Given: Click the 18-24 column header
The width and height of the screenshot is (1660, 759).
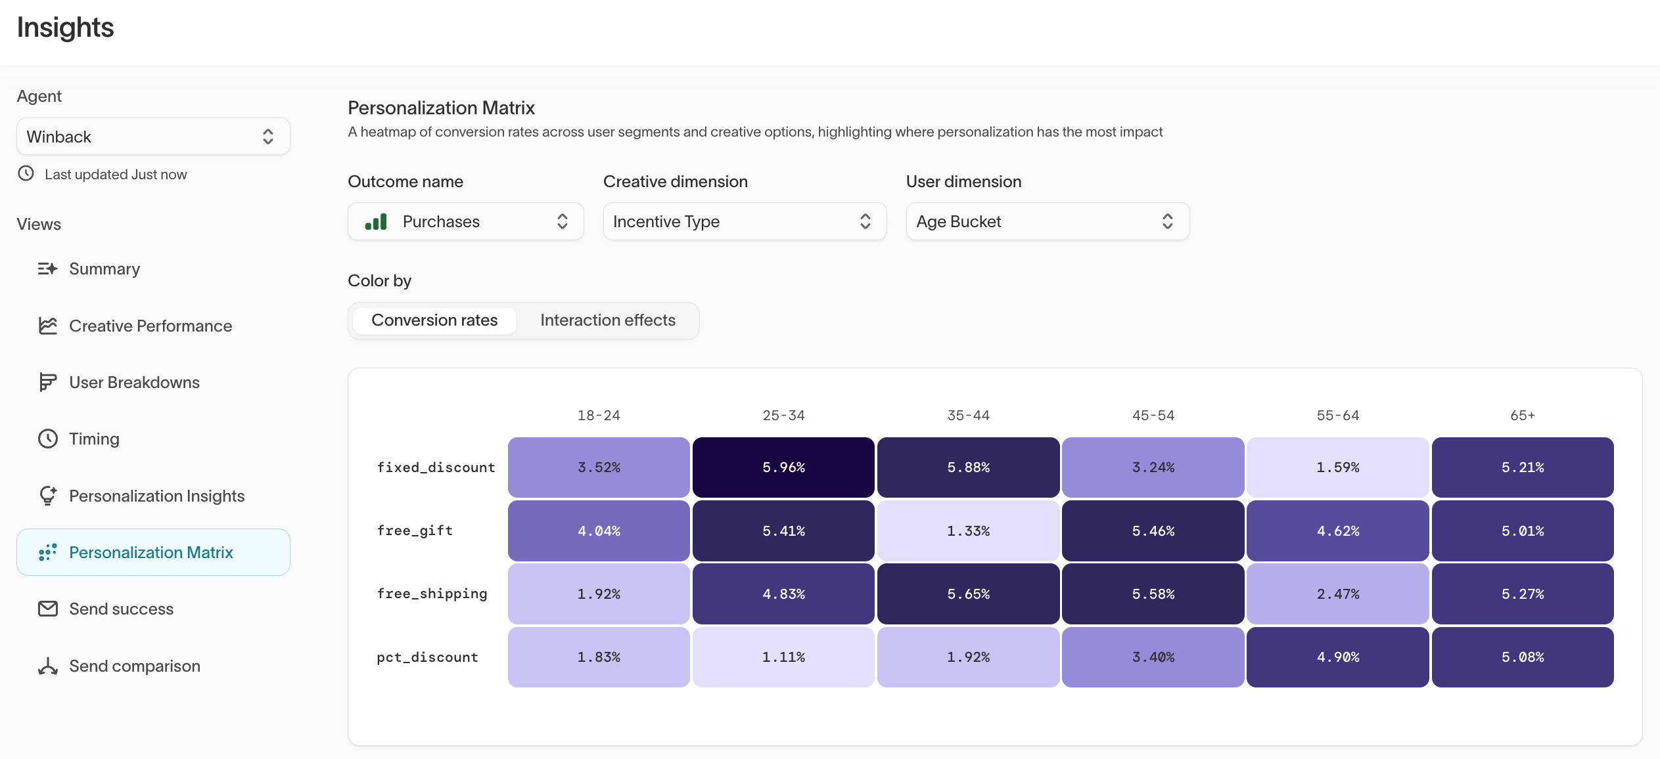Looking at the screenshot, I should [599, 416].
